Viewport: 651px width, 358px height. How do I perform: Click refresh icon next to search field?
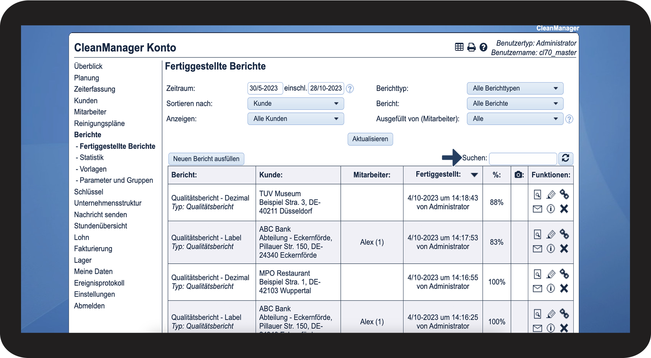[x=566, y=159]
